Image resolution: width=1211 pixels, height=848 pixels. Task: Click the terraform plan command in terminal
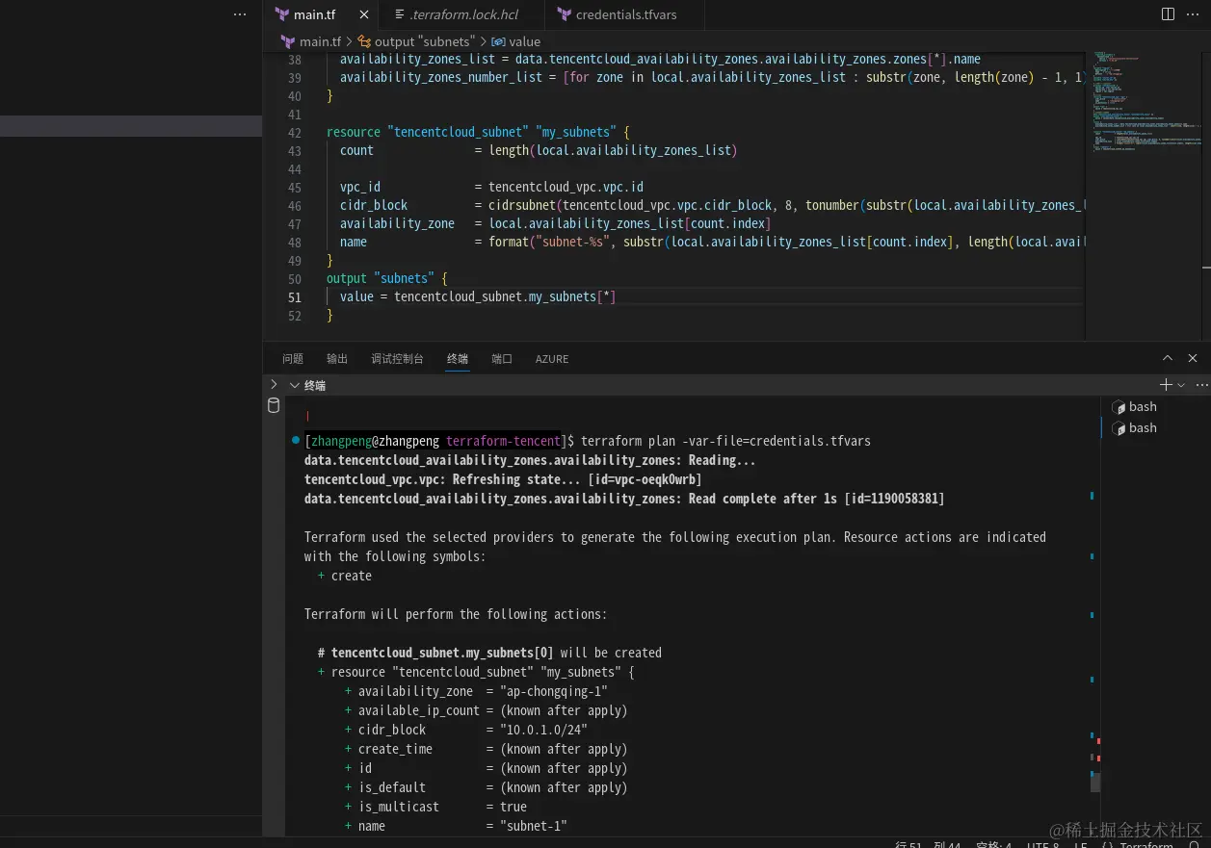coord(725,441)
